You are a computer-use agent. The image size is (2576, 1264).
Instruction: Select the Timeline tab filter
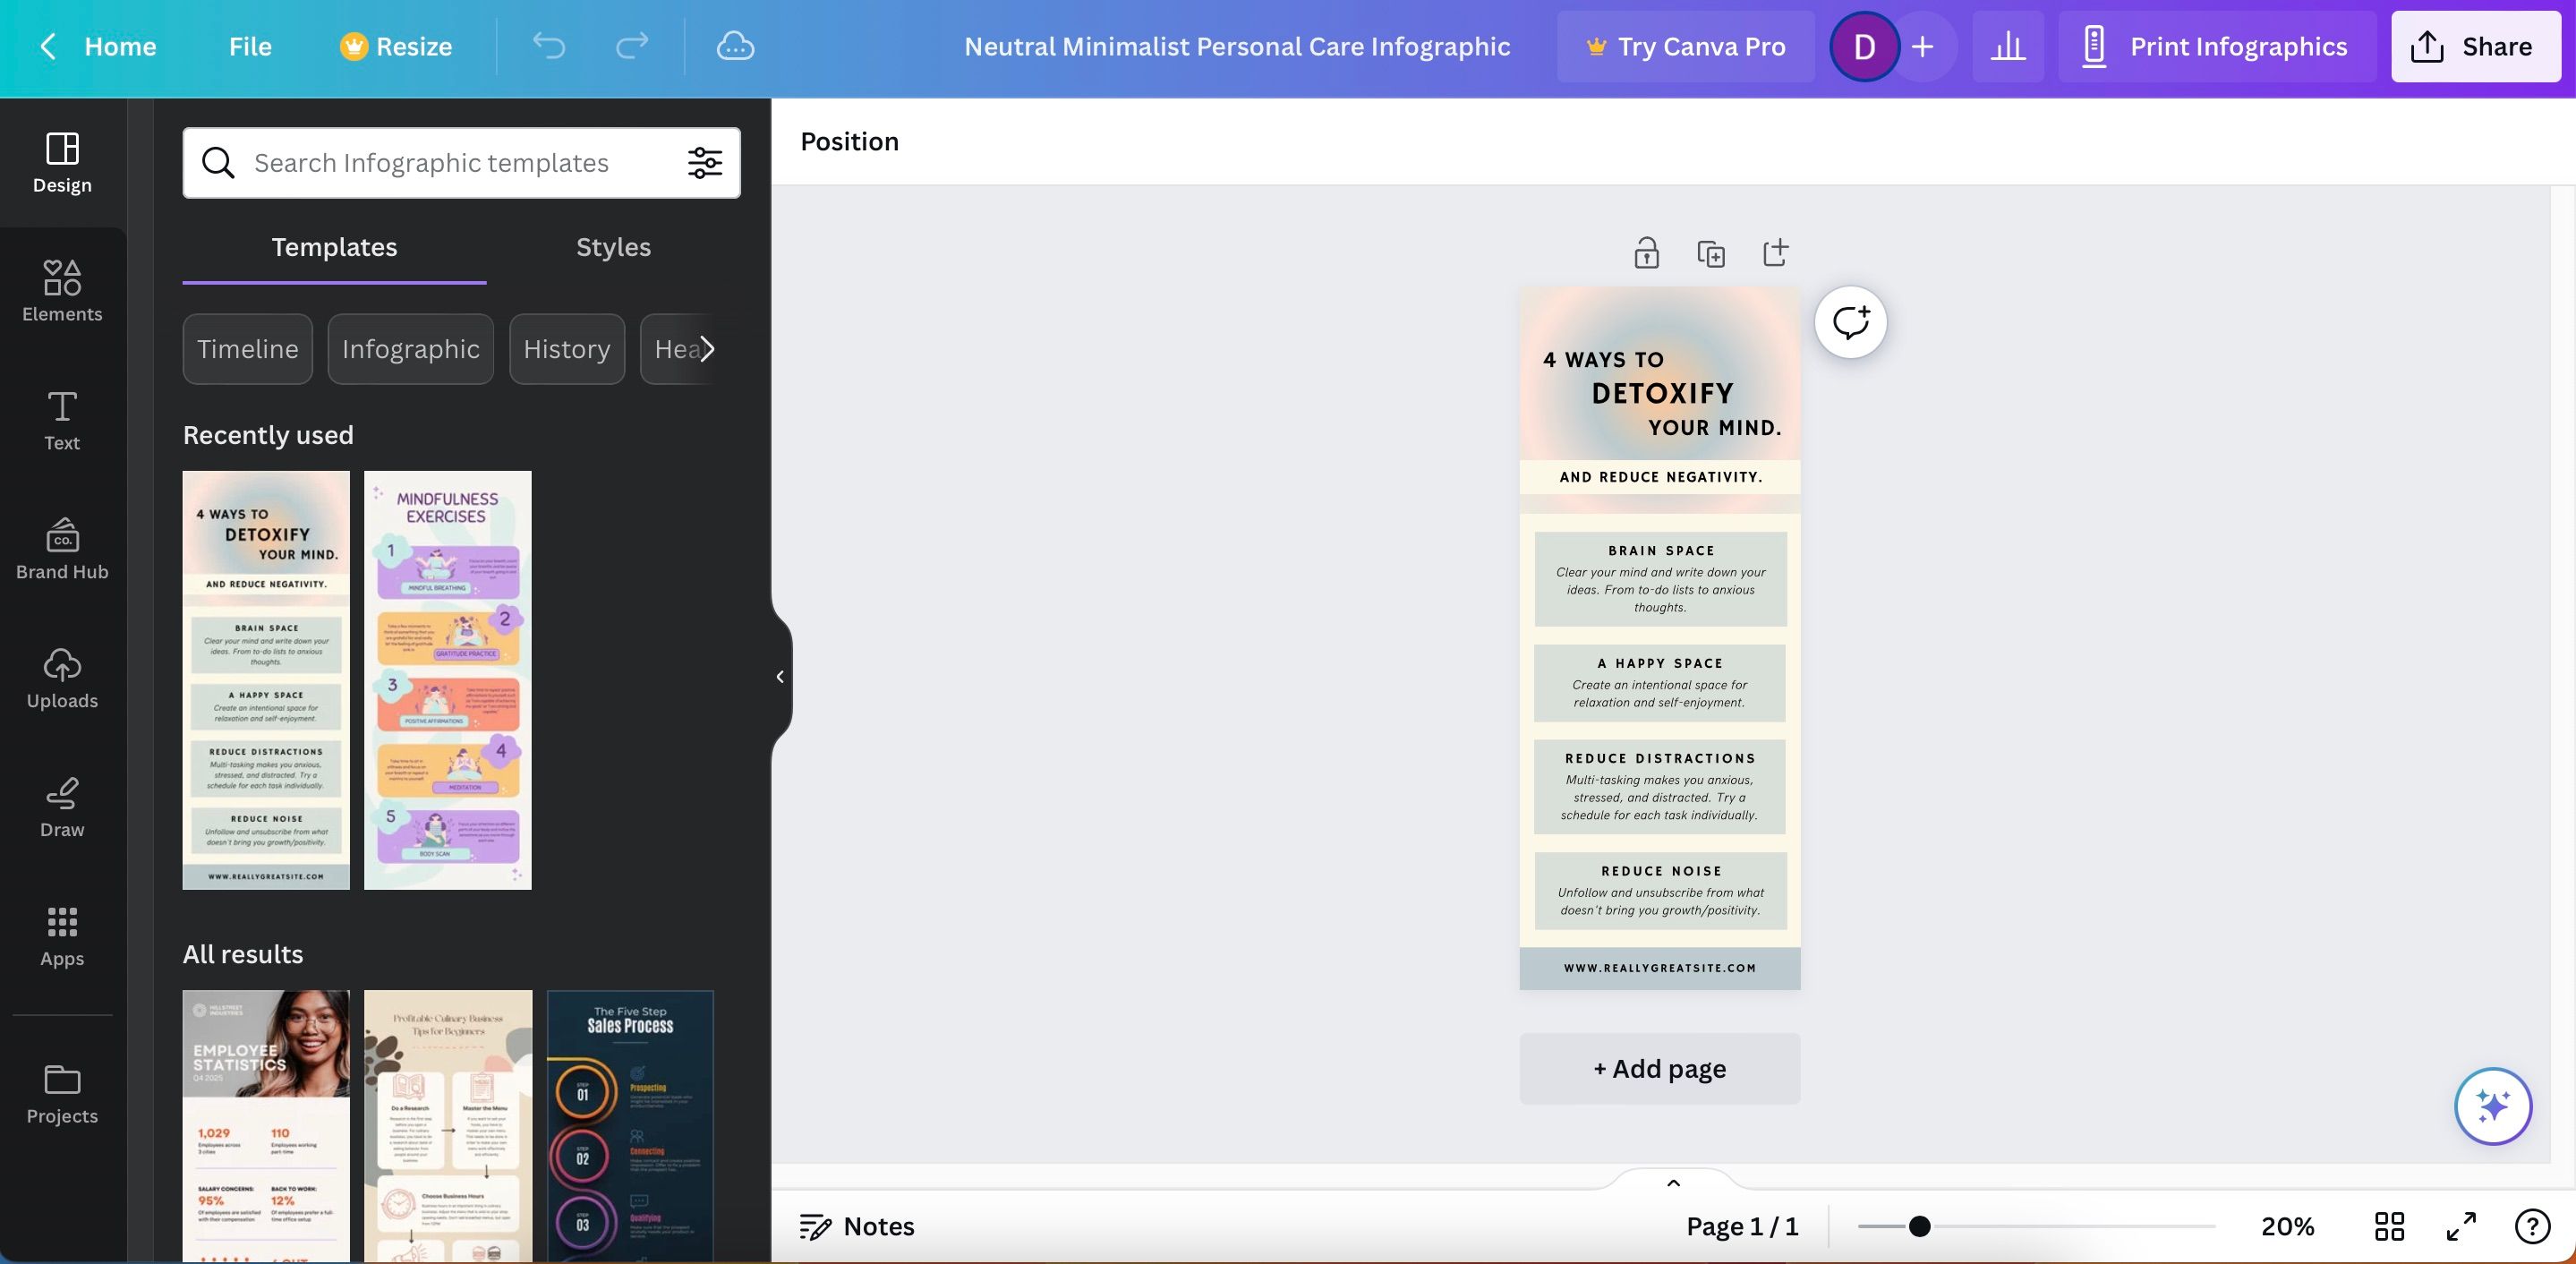coord(246,346)
